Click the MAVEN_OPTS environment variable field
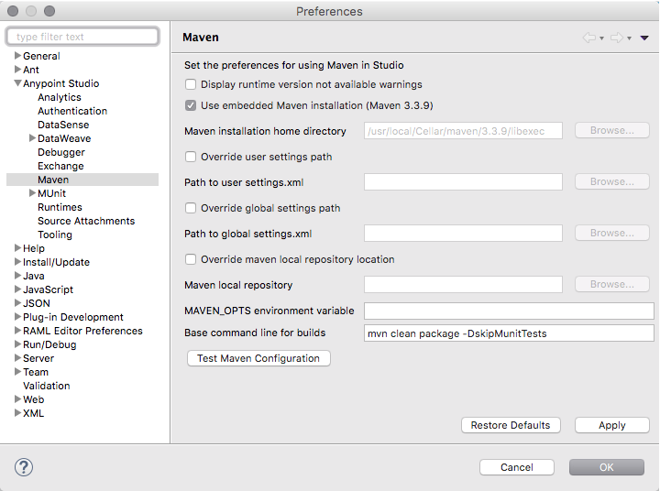660x491 pixels. point(509,311)
